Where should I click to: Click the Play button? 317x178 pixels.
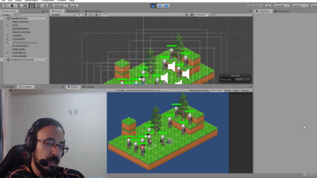tap(153, 6)
